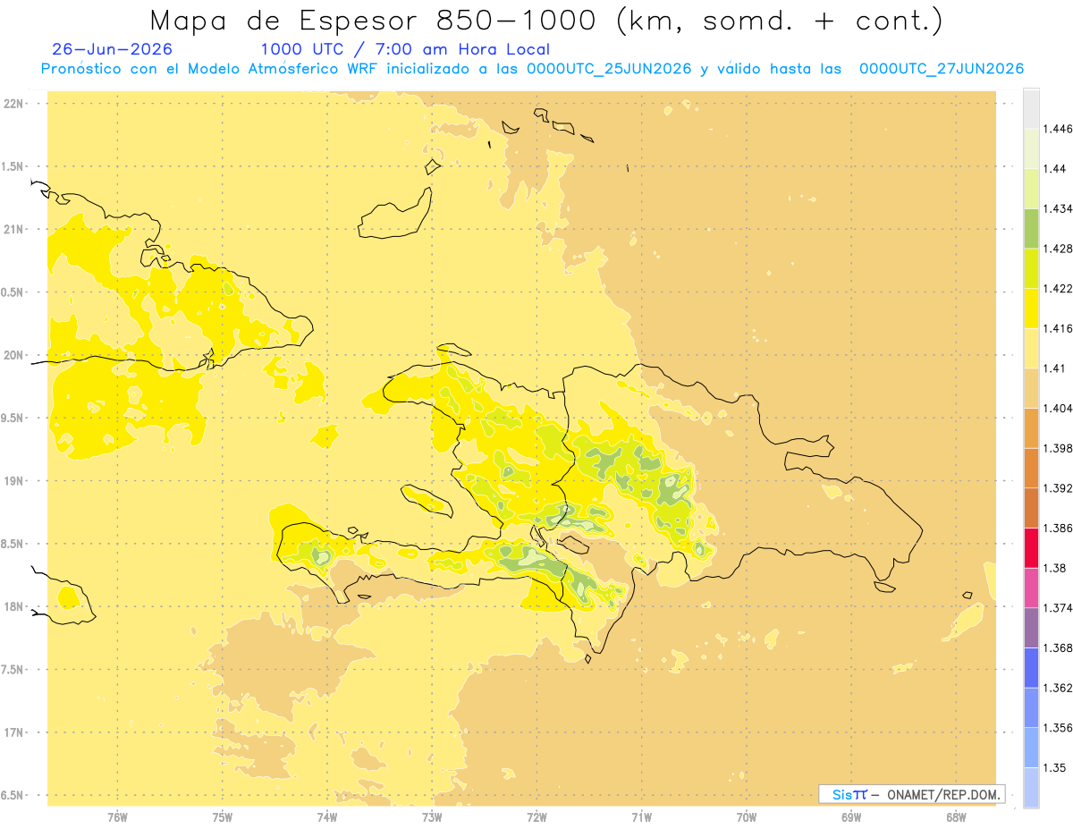Click the "1000 UTC / 7:00 am Hora Local" text
The height and width of the screenshot is (829, 1073).
point(405,49)
